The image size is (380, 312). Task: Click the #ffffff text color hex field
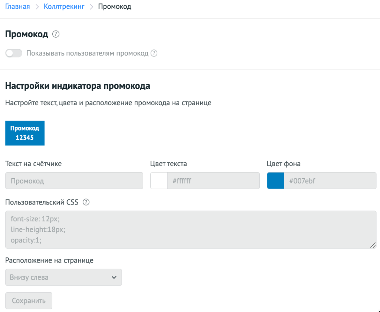pos(213,181)
